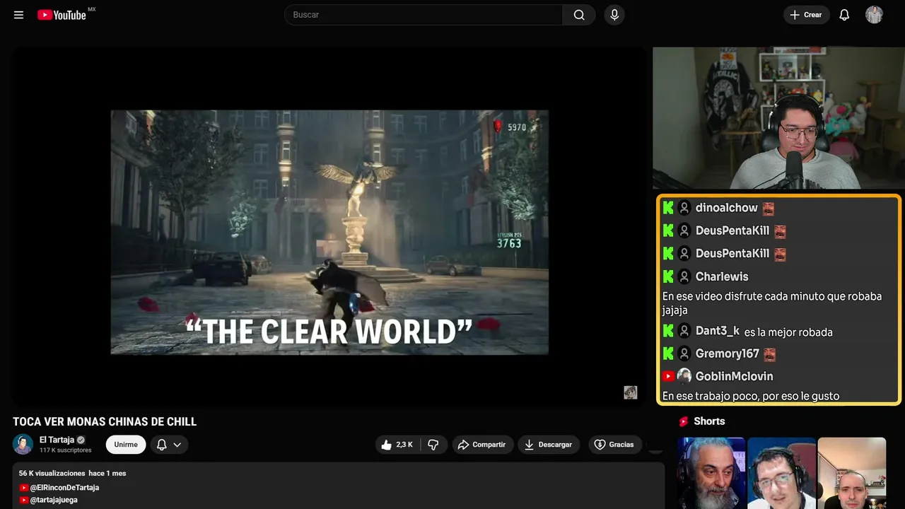The width and height of the screenshot is (905, 509).
Task: Select chat username 'GoblinMclovin'
Action: 735,376
